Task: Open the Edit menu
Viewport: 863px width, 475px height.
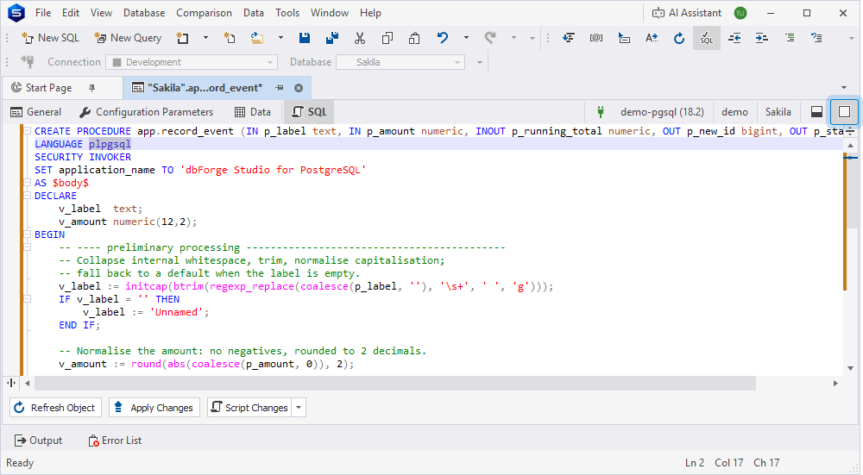Action: pos(71,13)
